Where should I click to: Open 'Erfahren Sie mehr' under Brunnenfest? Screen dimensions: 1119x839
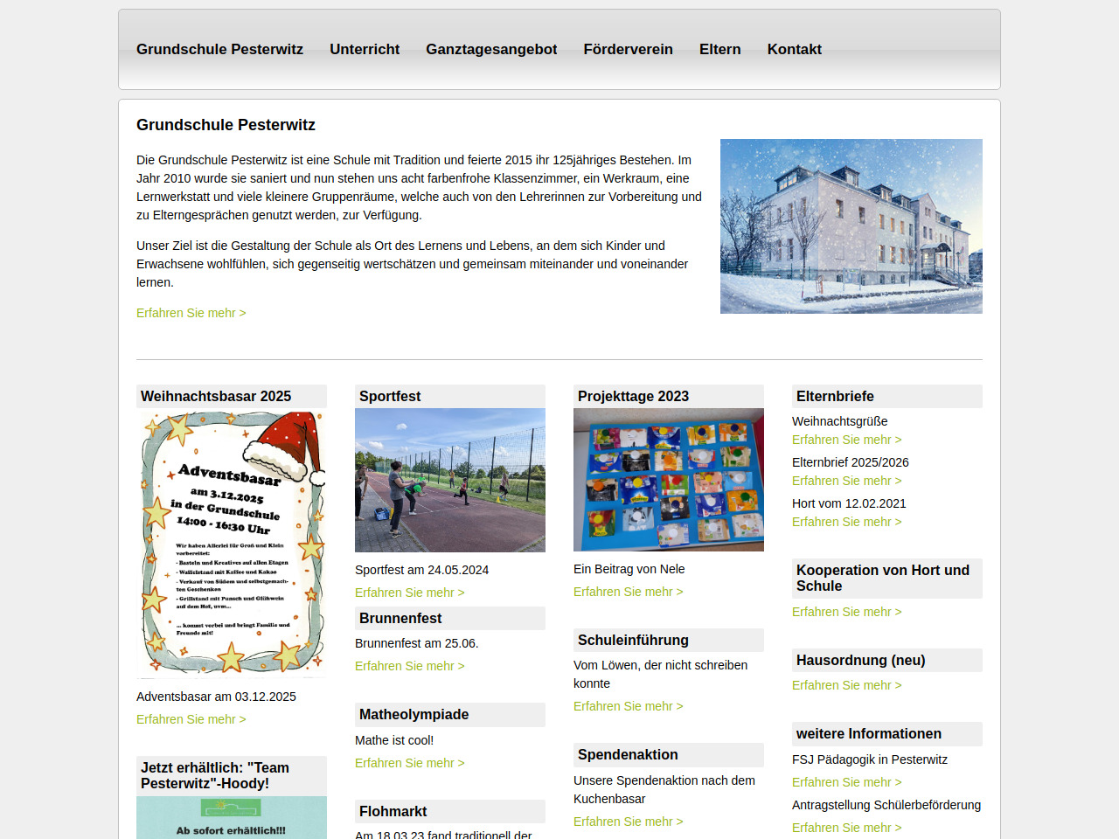[x=409, y=666]
